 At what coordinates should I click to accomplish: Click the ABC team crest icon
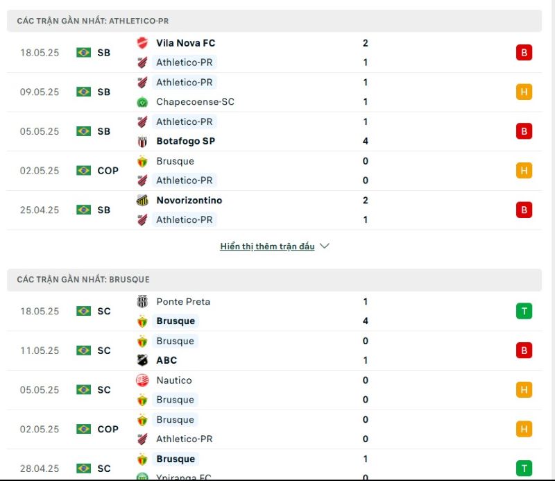142,360
